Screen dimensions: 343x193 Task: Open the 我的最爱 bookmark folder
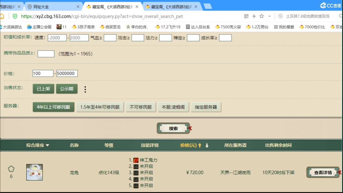coord(284,27)
